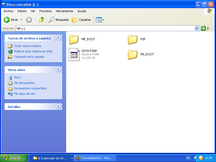This screenshot has width=216, height=162.
Task: Open the Atrás history dropdown arrow
Action: [x=22, y=20]
